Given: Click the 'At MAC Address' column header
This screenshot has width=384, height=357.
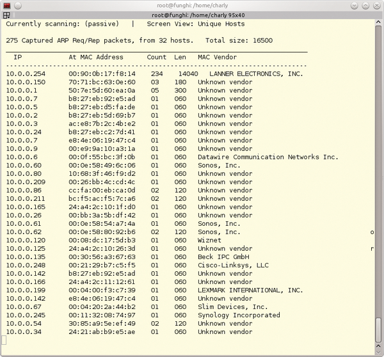Looking at the screenshot, I should 96,57.
